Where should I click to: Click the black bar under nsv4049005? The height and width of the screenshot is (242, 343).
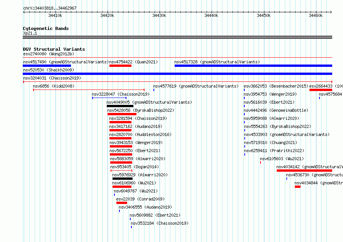[120, 106]
